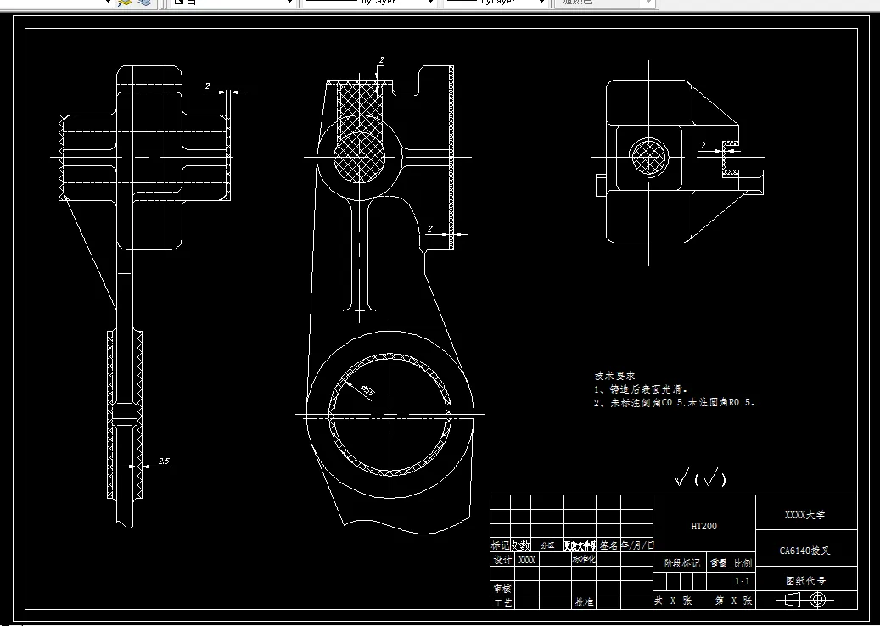880x626 pixels.
Task: Click the Layer Previous icon
Action: [x=145, y=3]
